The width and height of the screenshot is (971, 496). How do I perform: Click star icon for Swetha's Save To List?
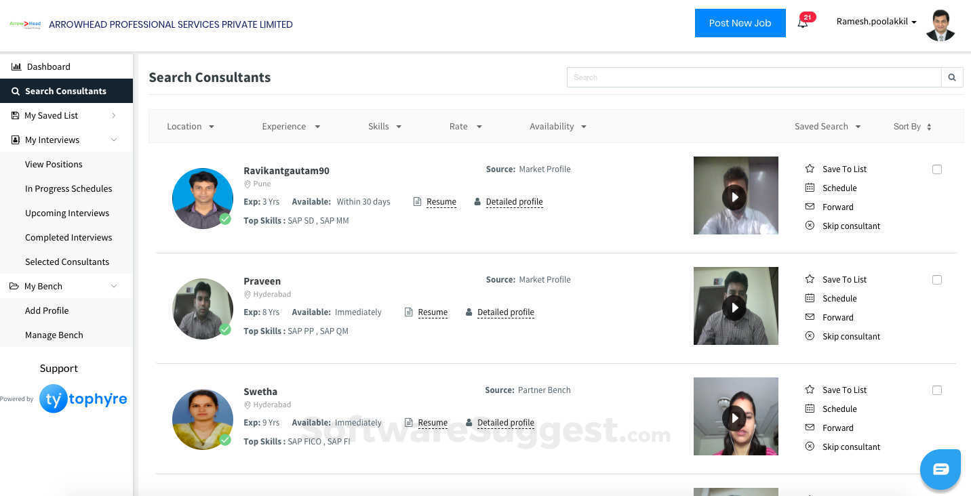point(810,390)
